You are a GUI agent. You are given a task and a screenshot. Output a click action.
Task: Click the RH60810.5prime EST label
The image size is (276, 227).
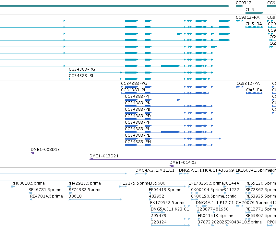click(x=28, y=183)
